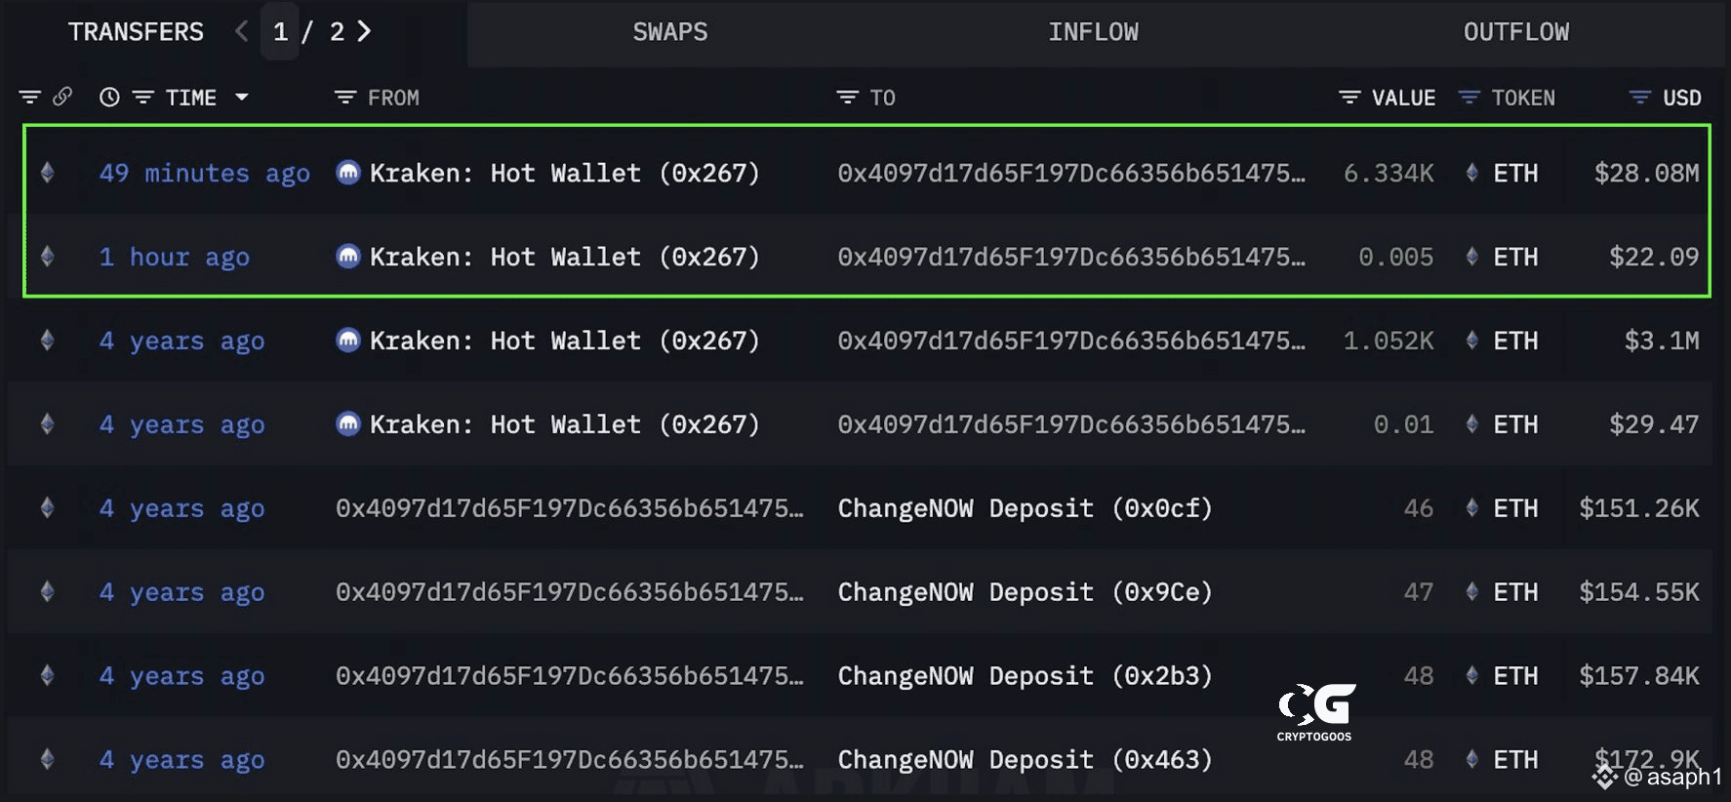Switch to the INFLOW tab
Viewport: 1731px width, 802px height.
[x=1093, y=32]
